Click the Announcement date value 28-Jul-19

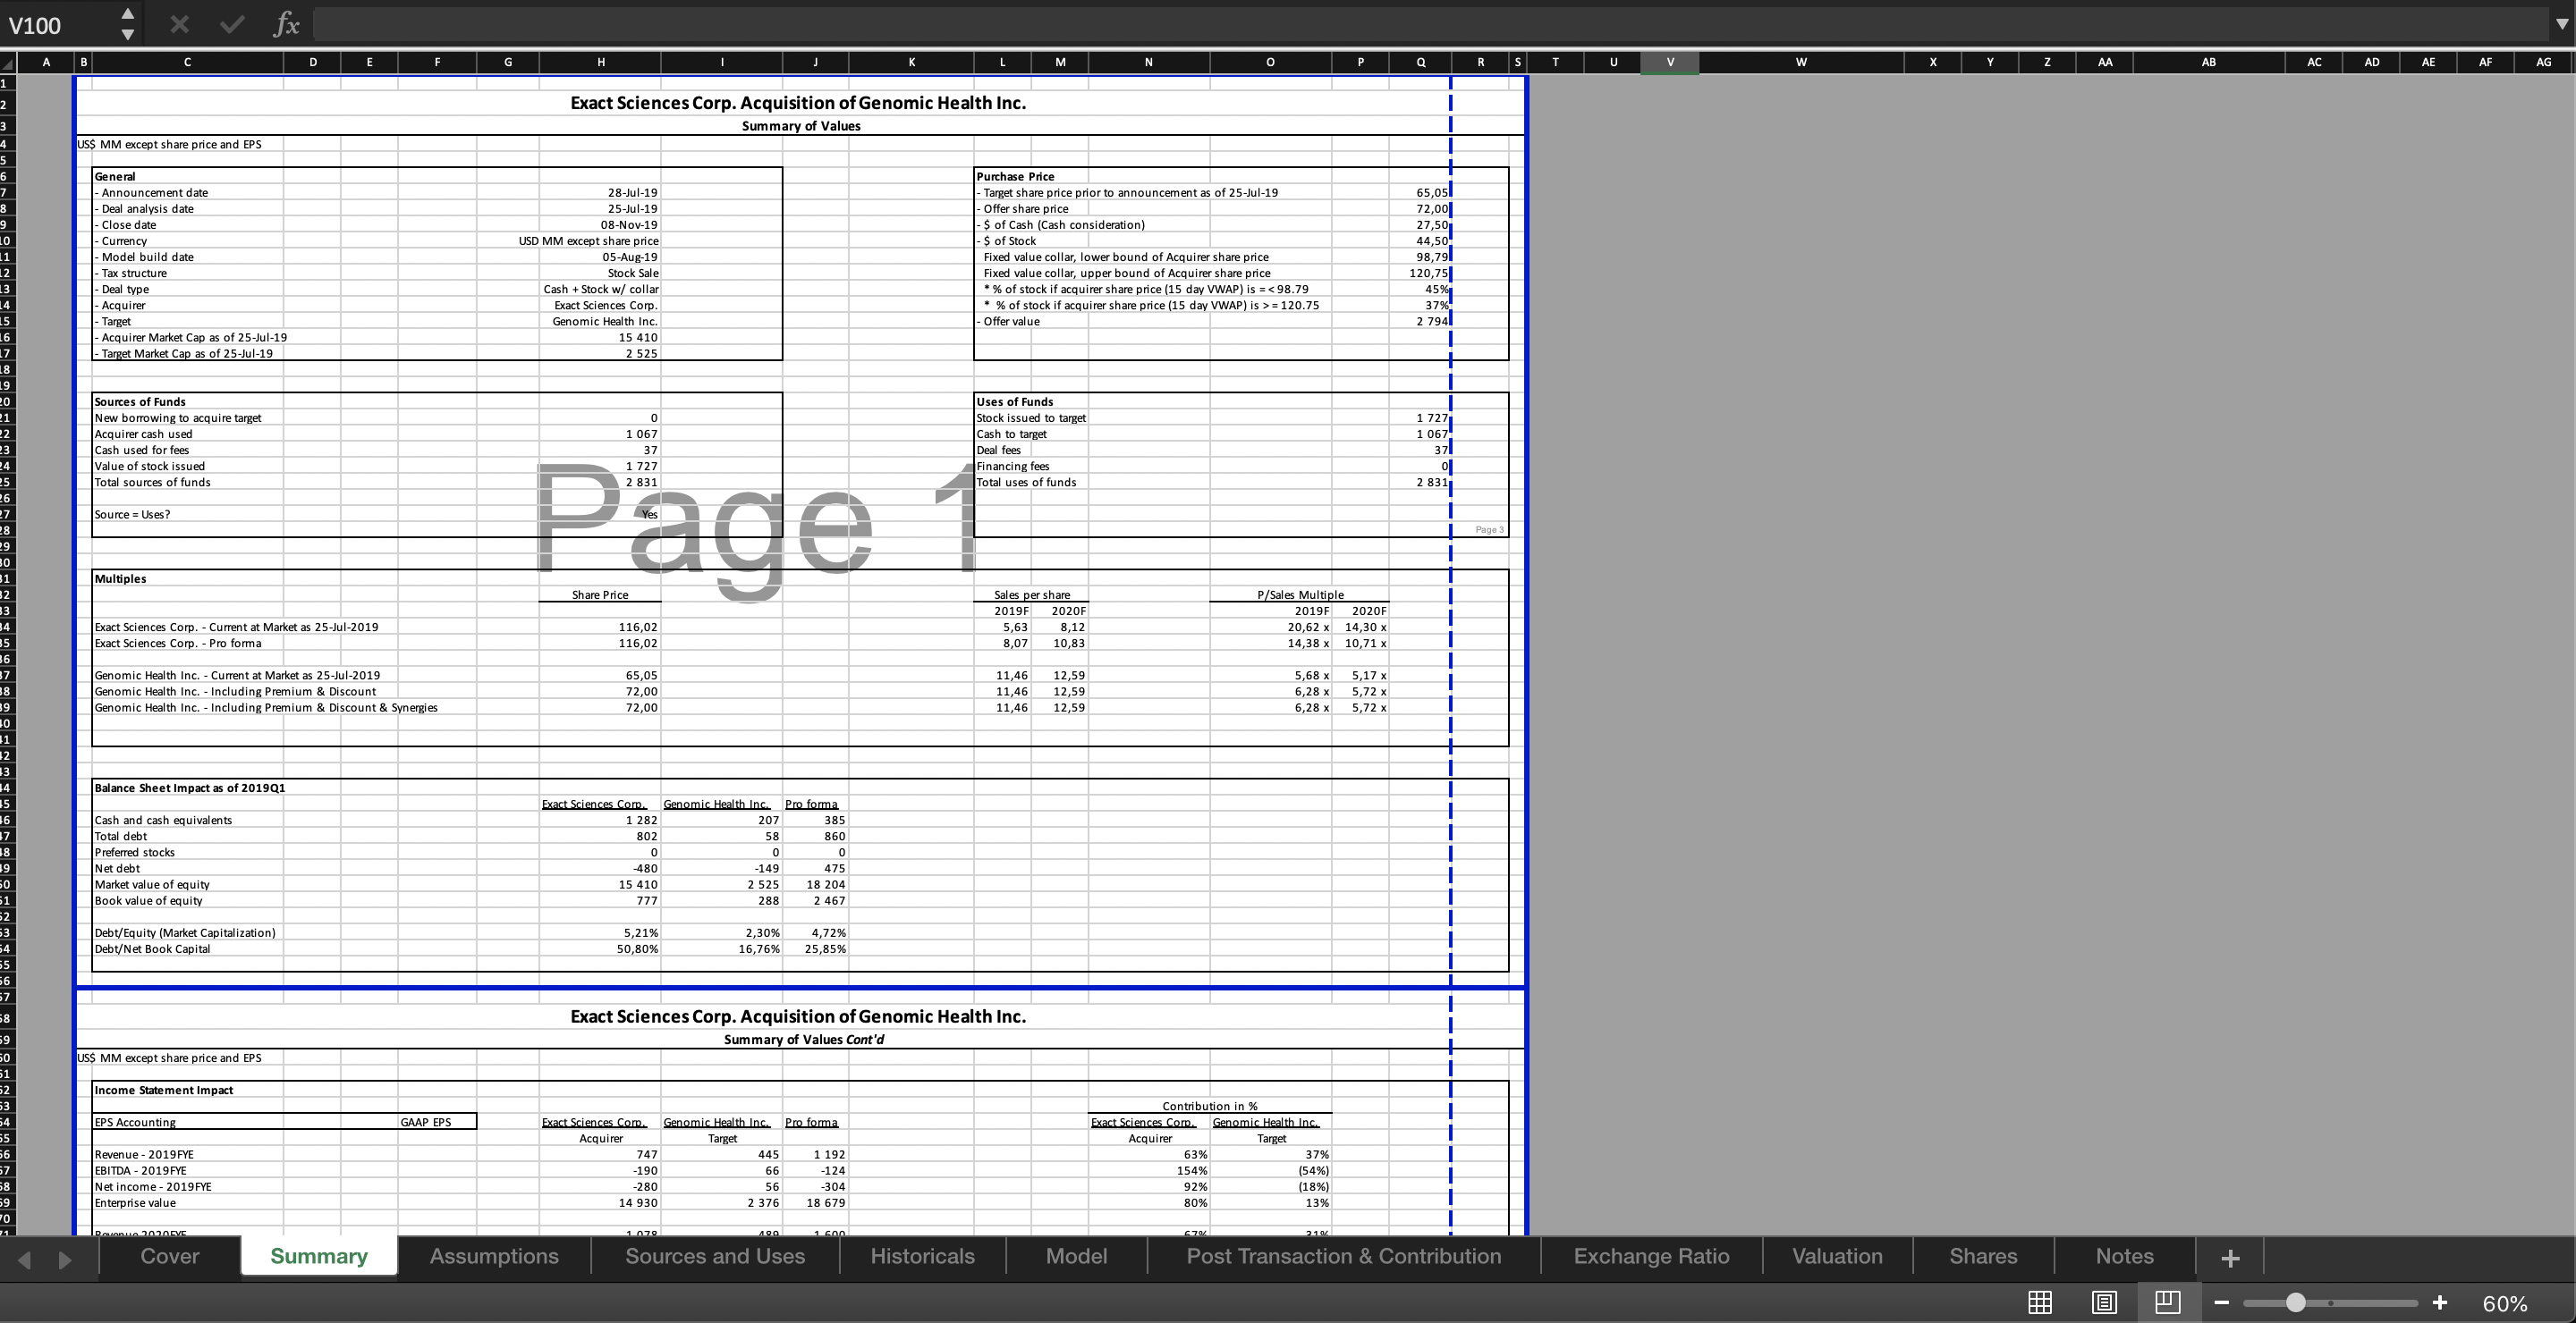pos(632,193)
